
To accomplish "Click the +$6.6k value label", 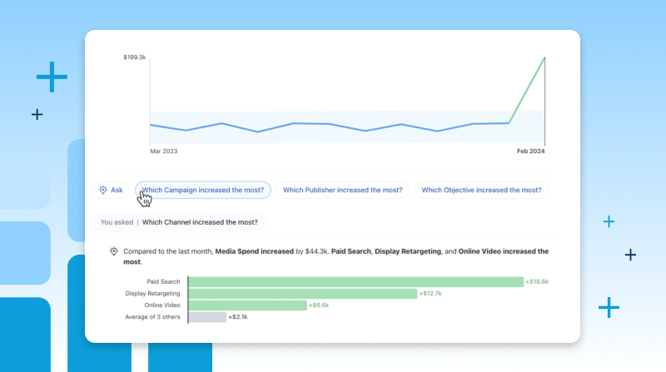I will coord(321,305).
